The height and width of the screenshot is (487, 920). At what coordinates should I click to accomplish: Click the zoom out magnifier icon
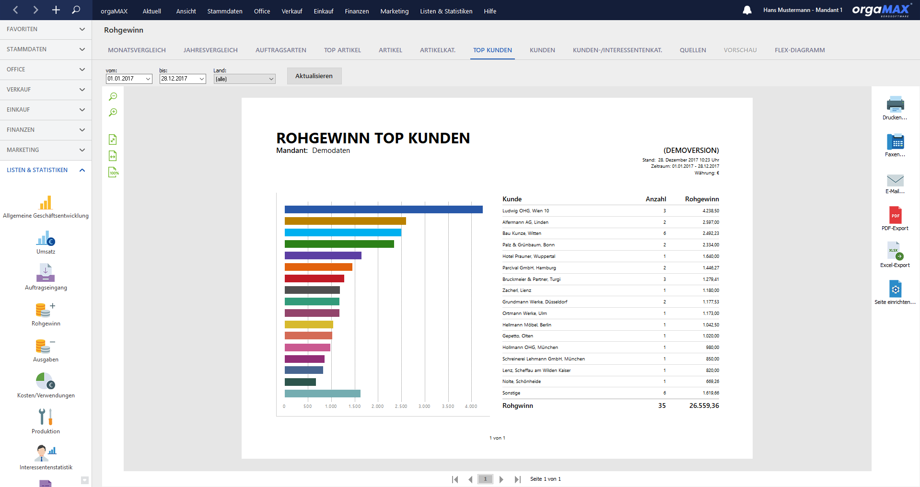point(113,97)
